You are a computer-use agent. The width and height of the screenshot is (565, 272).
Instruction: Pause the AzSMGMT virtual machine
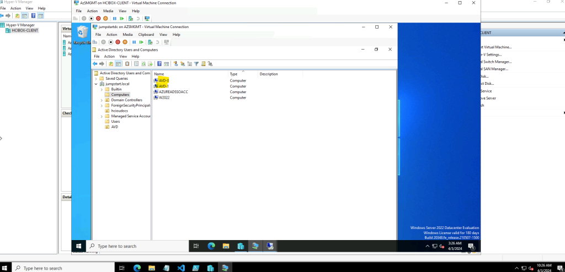tap(115, 18)
